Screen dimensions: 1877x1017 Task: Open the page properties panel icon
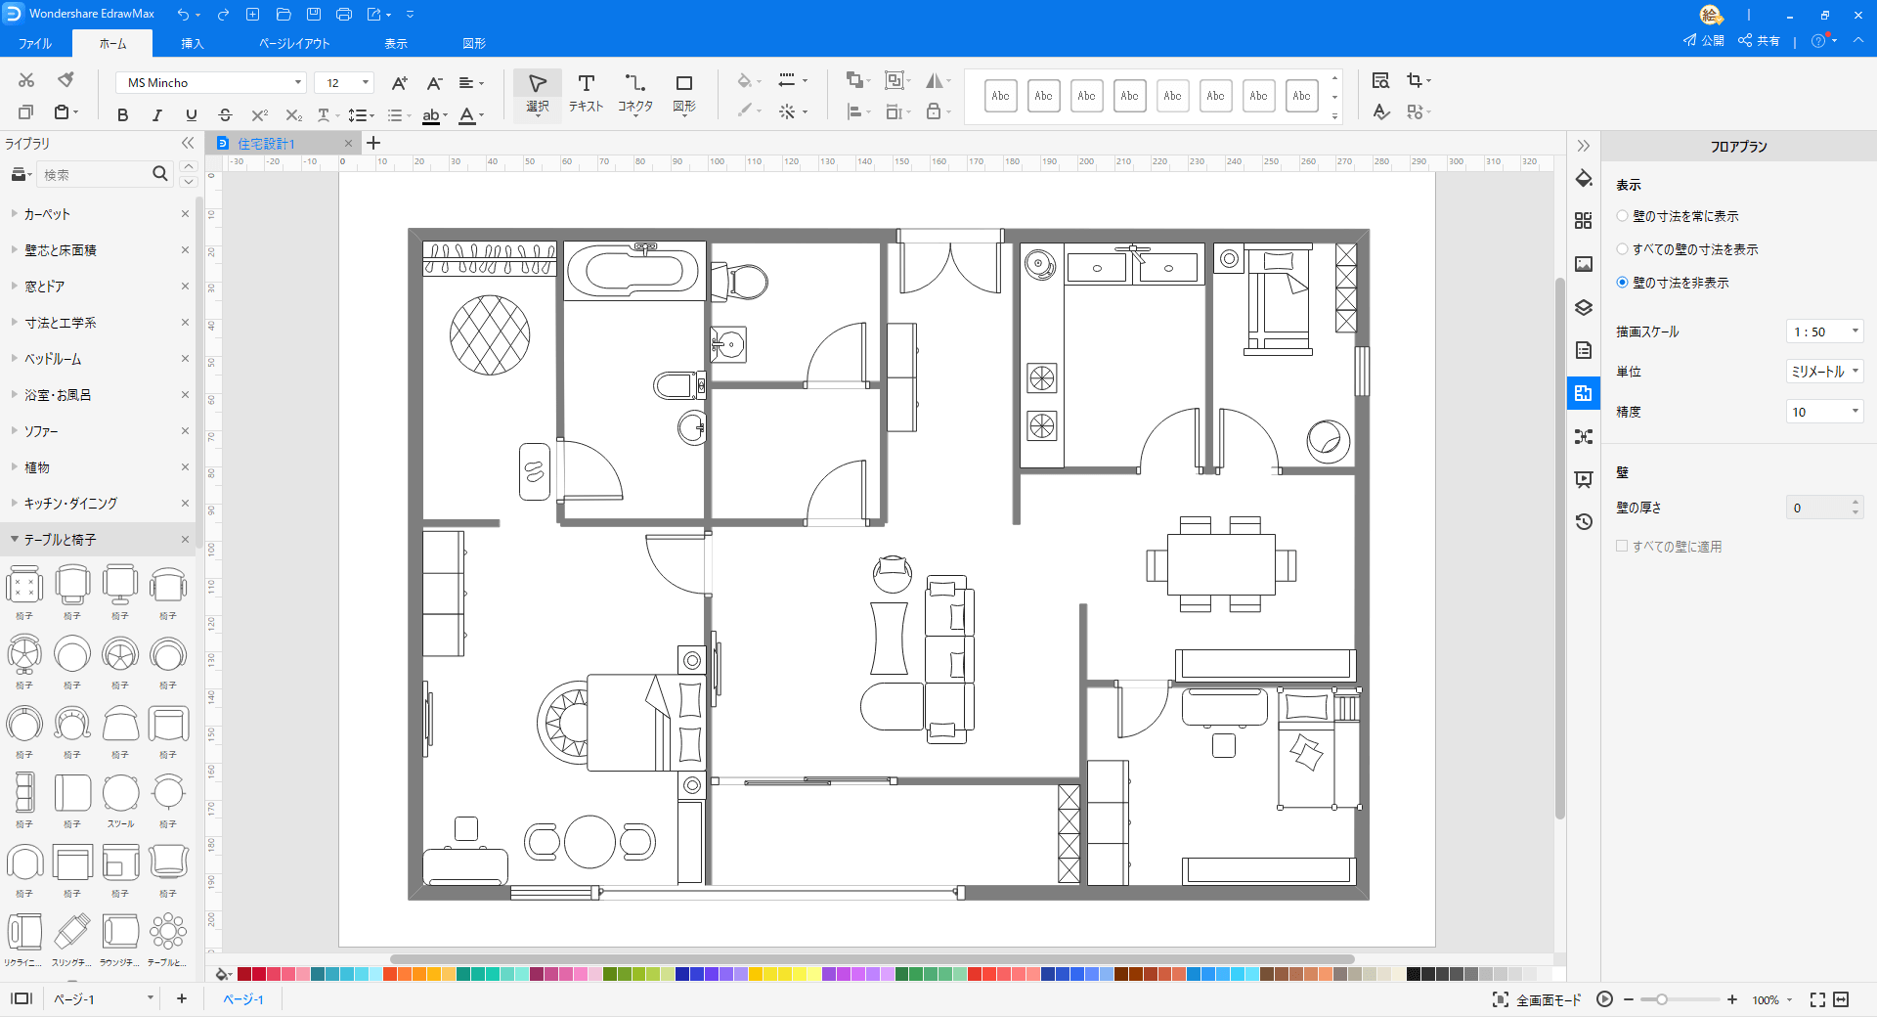point(1584,350)
